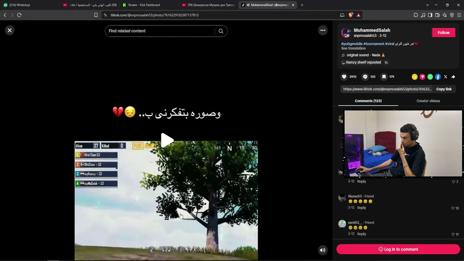Follow MuhammedSalah
This screenshot has height=261, width=464.
(x=443, y=33)
